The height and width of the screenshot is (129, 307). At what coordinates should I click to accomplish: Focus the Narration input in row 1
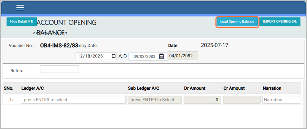coord(281,100)
